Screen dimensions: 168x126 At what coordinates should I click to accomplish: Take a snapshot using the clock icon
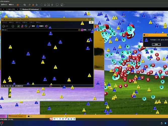click(29, 5)
